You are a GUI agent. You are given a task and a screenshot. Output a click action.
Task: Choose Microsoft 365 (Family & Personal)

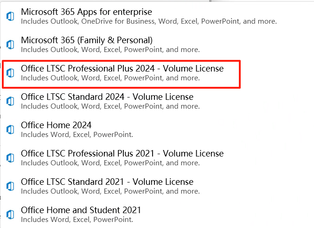click(x=87, y=40)
